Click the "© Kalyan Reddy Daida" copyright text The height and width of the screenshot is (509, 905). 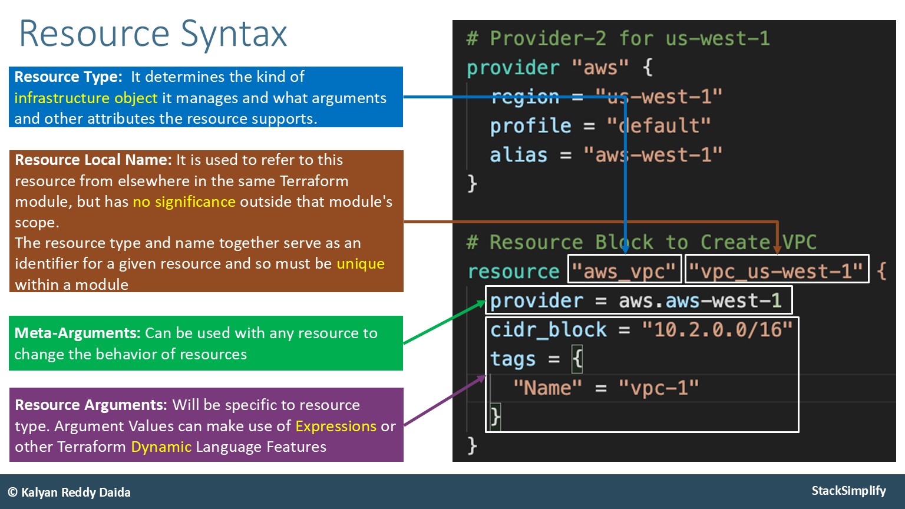tap(70, 493)
